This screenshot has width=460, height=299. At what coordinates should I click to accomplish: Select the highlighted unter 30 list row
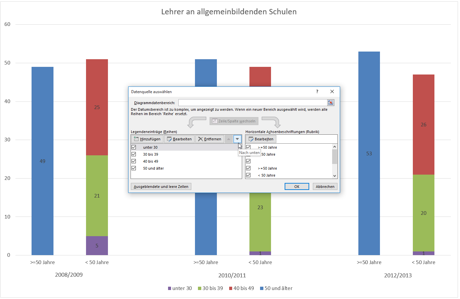coord(186,147)
